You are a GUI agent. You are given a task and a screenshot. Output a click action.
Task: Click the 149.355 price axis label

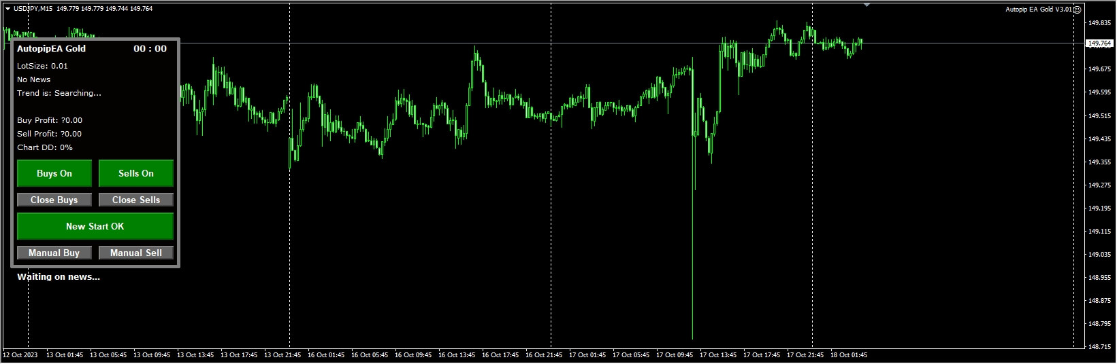point(1100,162)
